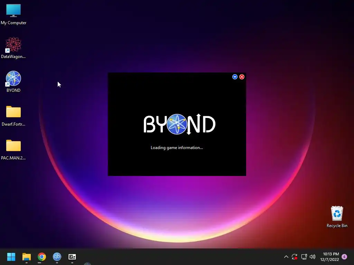Open the clock showing 10:13 PM
Viewport: 354px width, 265px height.
tap(329, 257)
